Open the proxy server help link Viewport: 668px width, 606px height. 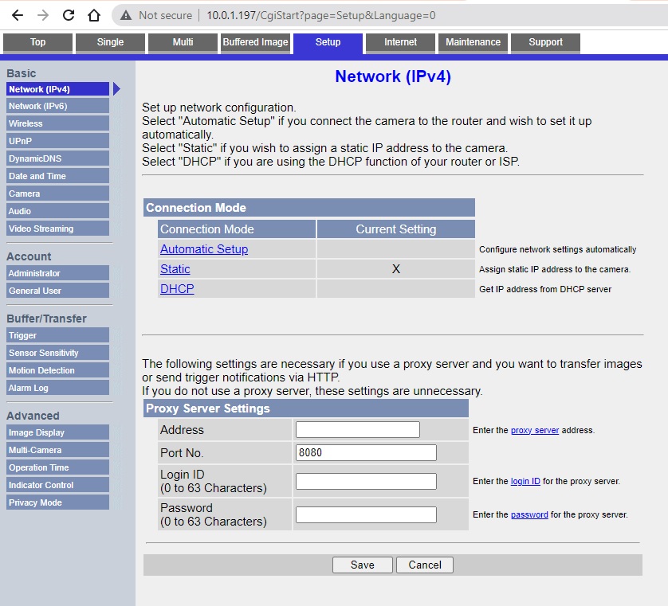(x=535, y=430)
